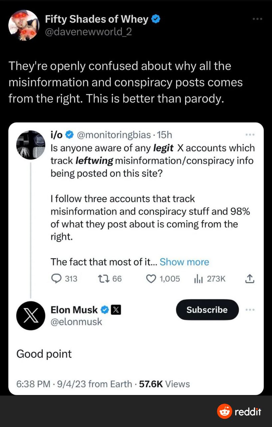Click the i/o account profile picture

(31, 145)
